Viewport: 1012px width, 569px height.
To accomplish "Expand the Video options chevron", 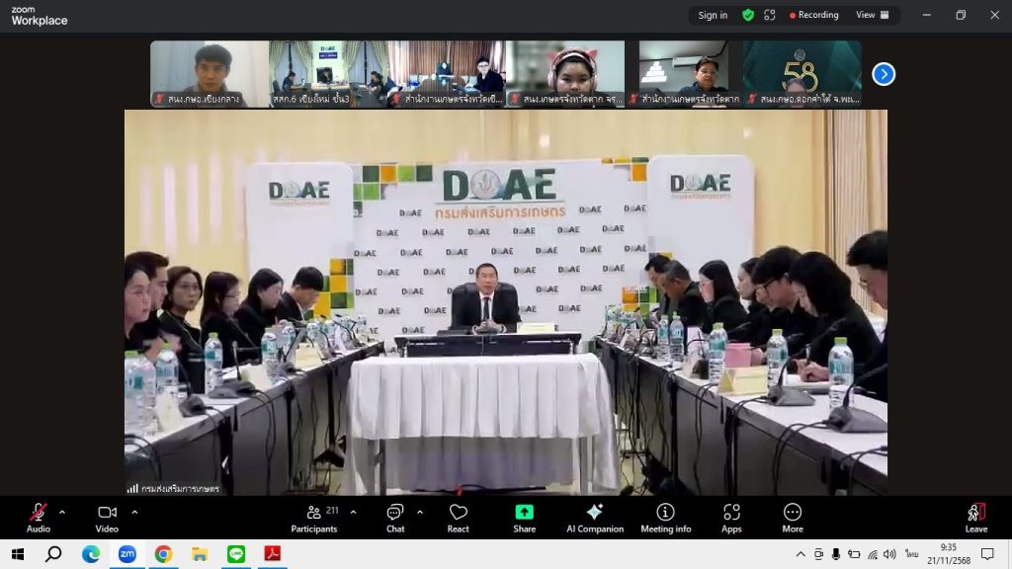I will click(x=134, y=512).
